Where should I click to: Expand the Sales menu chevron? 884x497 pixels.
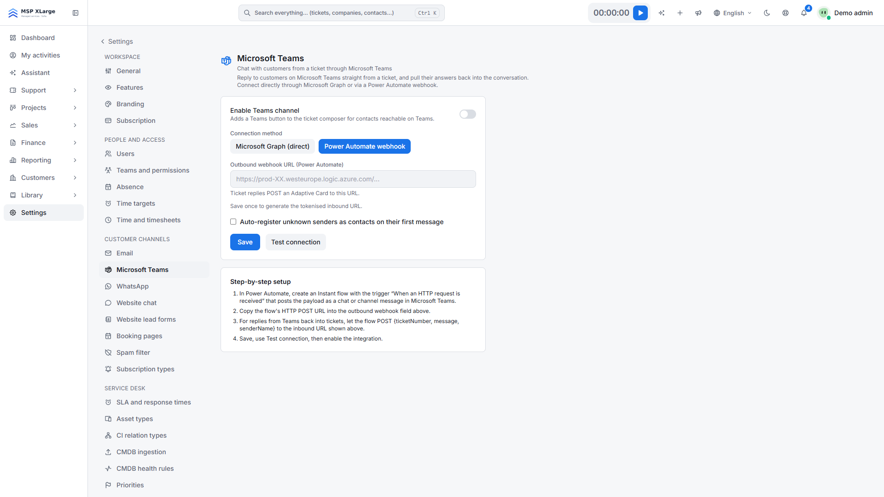pyautogui.click(x=75, y=125)
